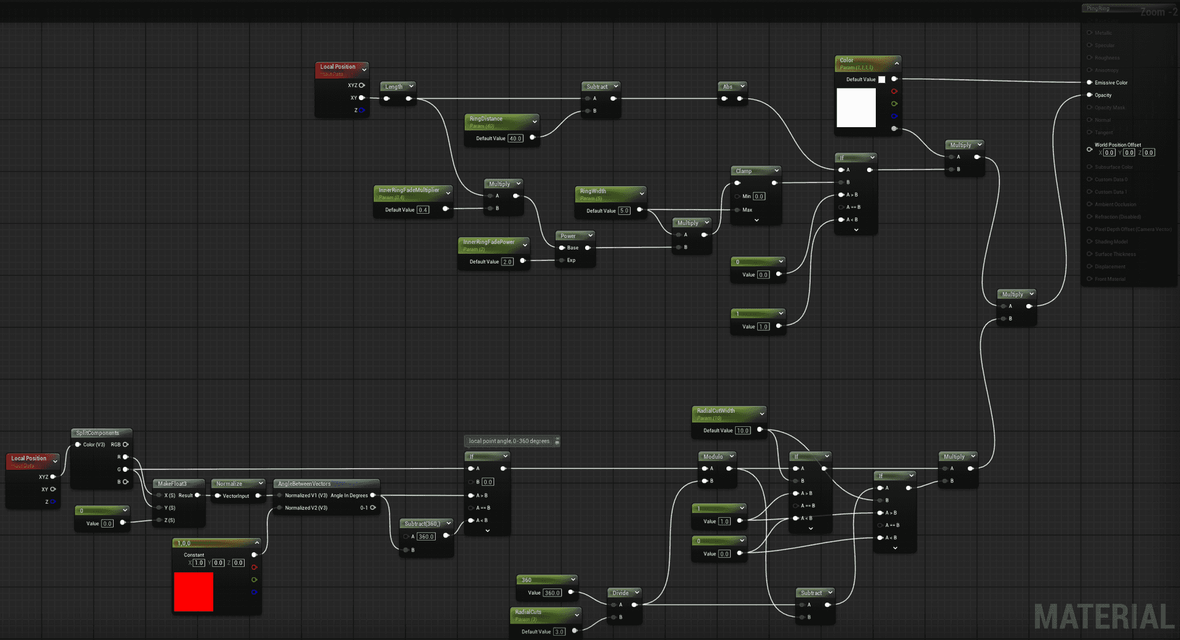Click the World Position Offset input pin
Screen dimensions: 1180x640
(1088, 149)
